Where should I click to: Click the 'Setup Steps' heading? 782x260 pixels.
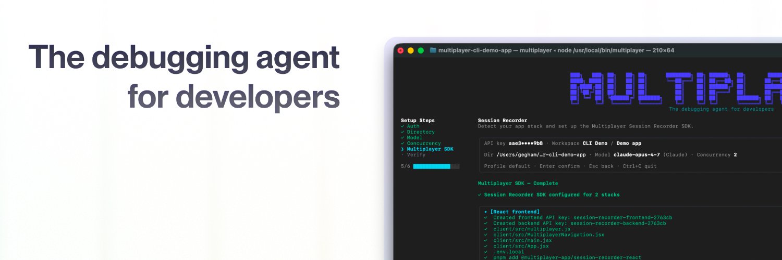pyautogui.click(x=418, y=121)
